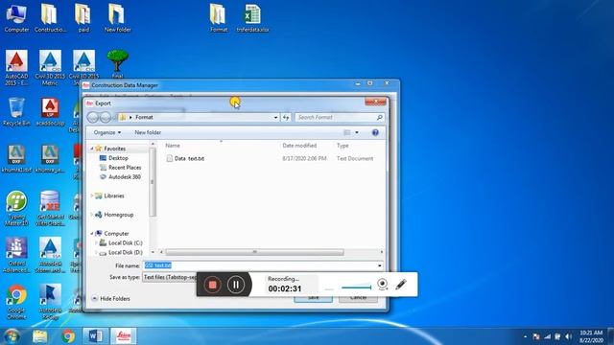614x345 pixels.
Task: Collapse the Computer tree node
Action: click(92, 234)
